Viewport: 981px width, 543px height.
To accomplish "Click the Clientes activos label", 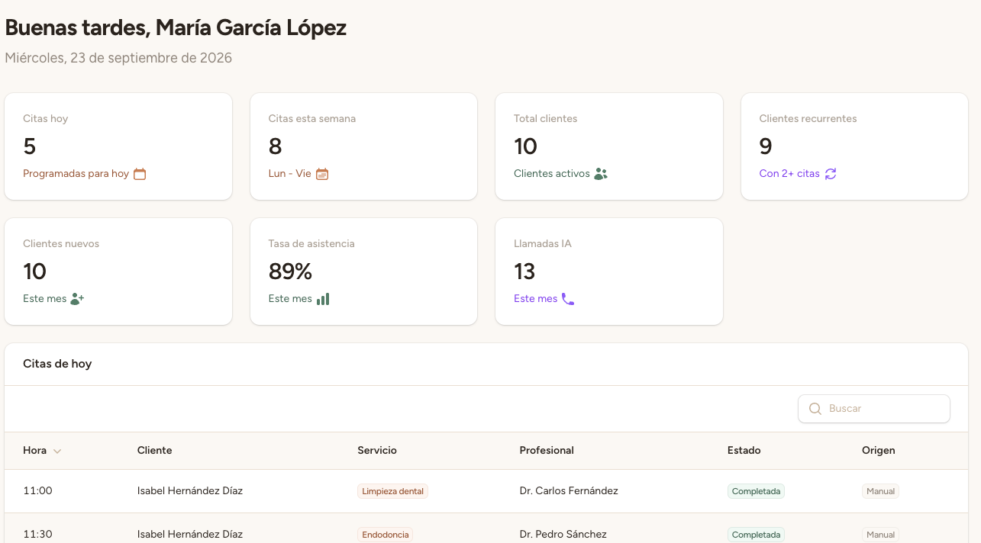I will 552,174.
